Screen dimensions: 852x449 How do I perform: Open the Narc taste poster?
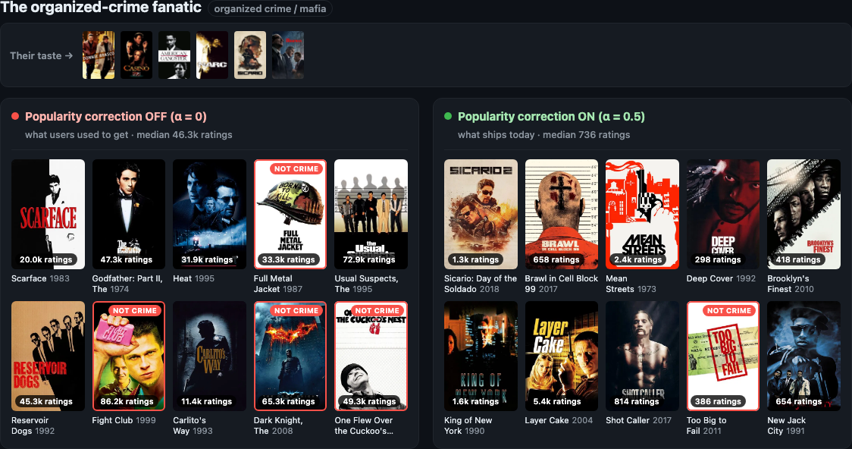212,55
